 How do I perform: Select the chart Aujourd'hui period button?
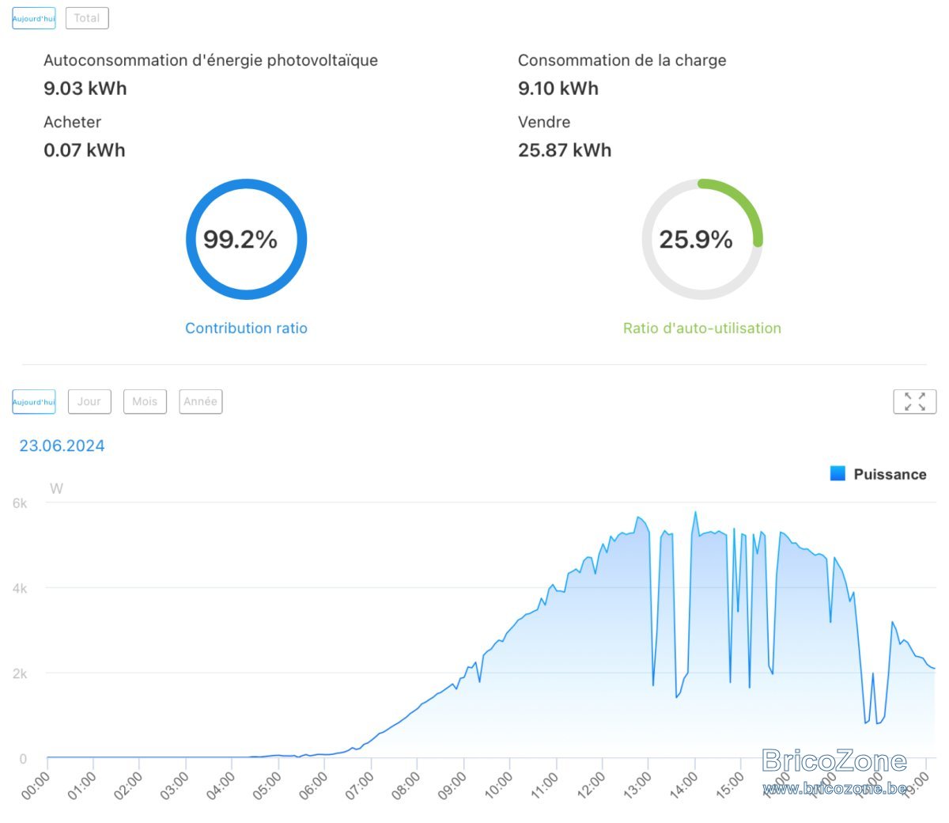34,401
